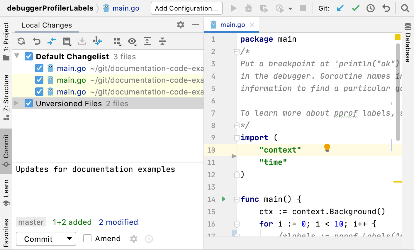Open the 2 modified files link
The height and width of the screenshot is (250, 414).
pos(118,222)
